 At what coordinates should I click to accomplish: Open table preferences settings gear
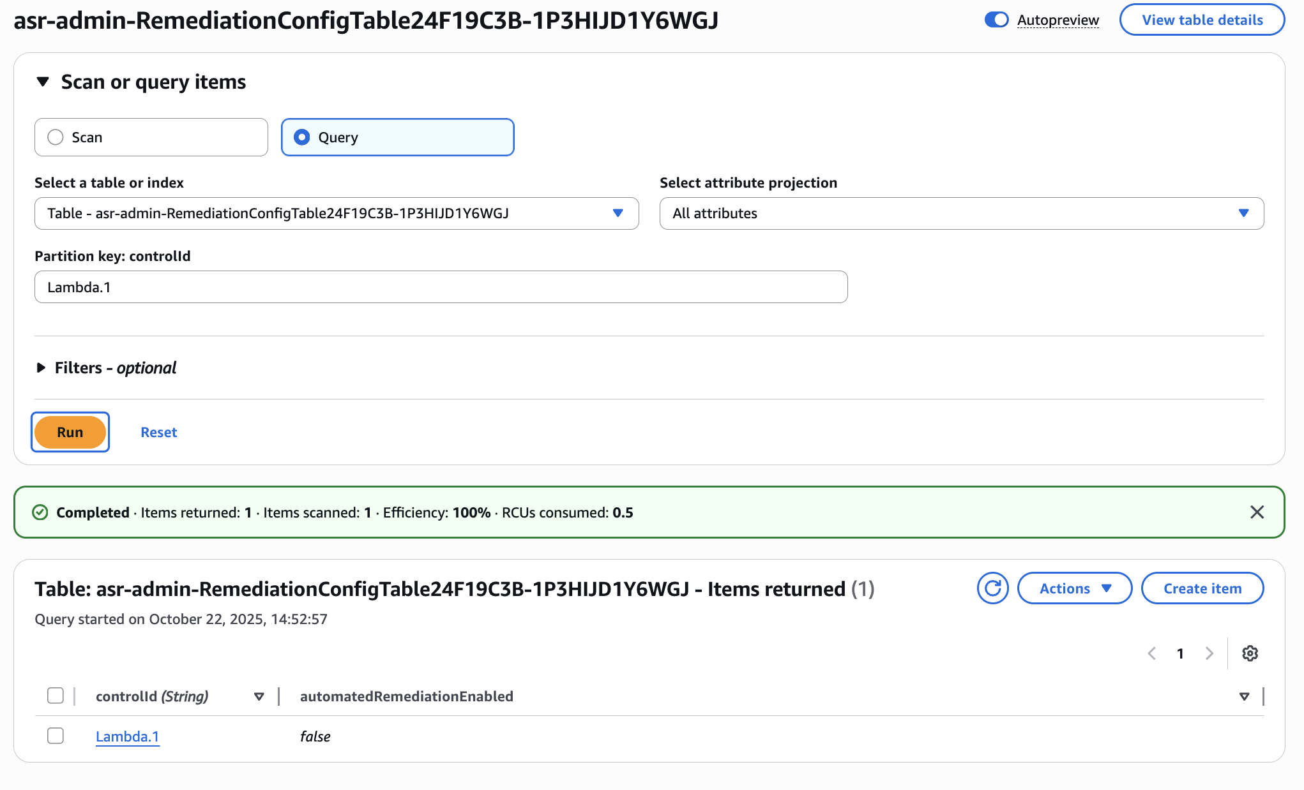[x=1250, y=653]
